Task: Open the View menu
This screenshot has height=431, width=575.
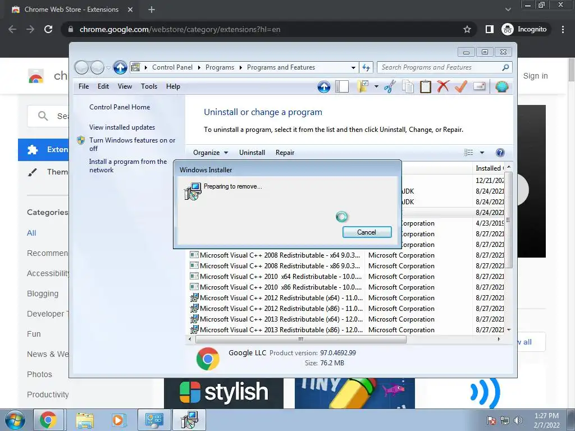Action: [125, 86]
